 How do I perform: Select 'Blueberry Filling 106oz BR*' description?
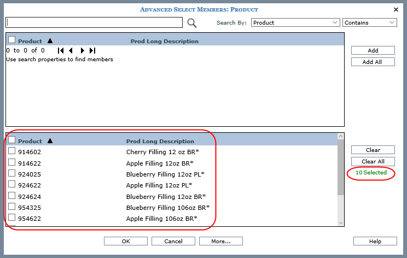[x=168, y=207]
